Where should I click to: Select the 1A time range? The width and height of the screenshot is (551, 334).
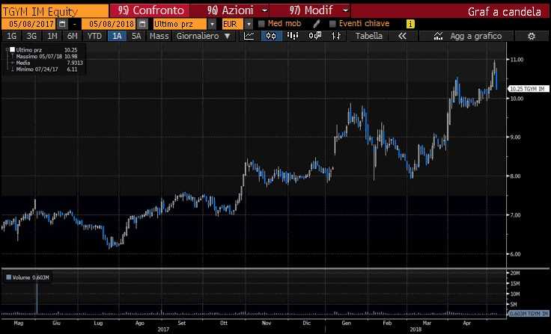coord(117,36)
